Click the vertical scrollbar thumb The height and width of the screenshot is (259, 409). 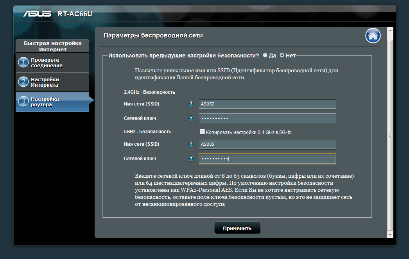click(x=390, y=135)
